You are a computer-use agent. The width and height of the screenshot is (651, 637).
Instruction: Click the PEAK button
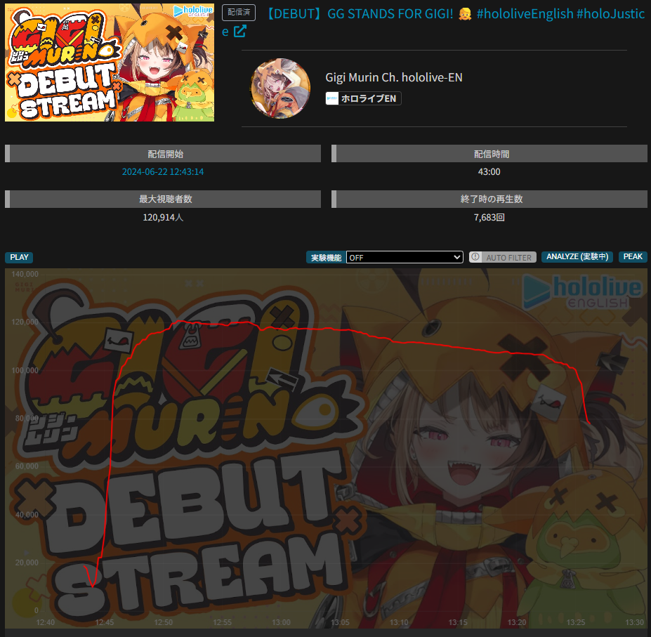(633, 256)
